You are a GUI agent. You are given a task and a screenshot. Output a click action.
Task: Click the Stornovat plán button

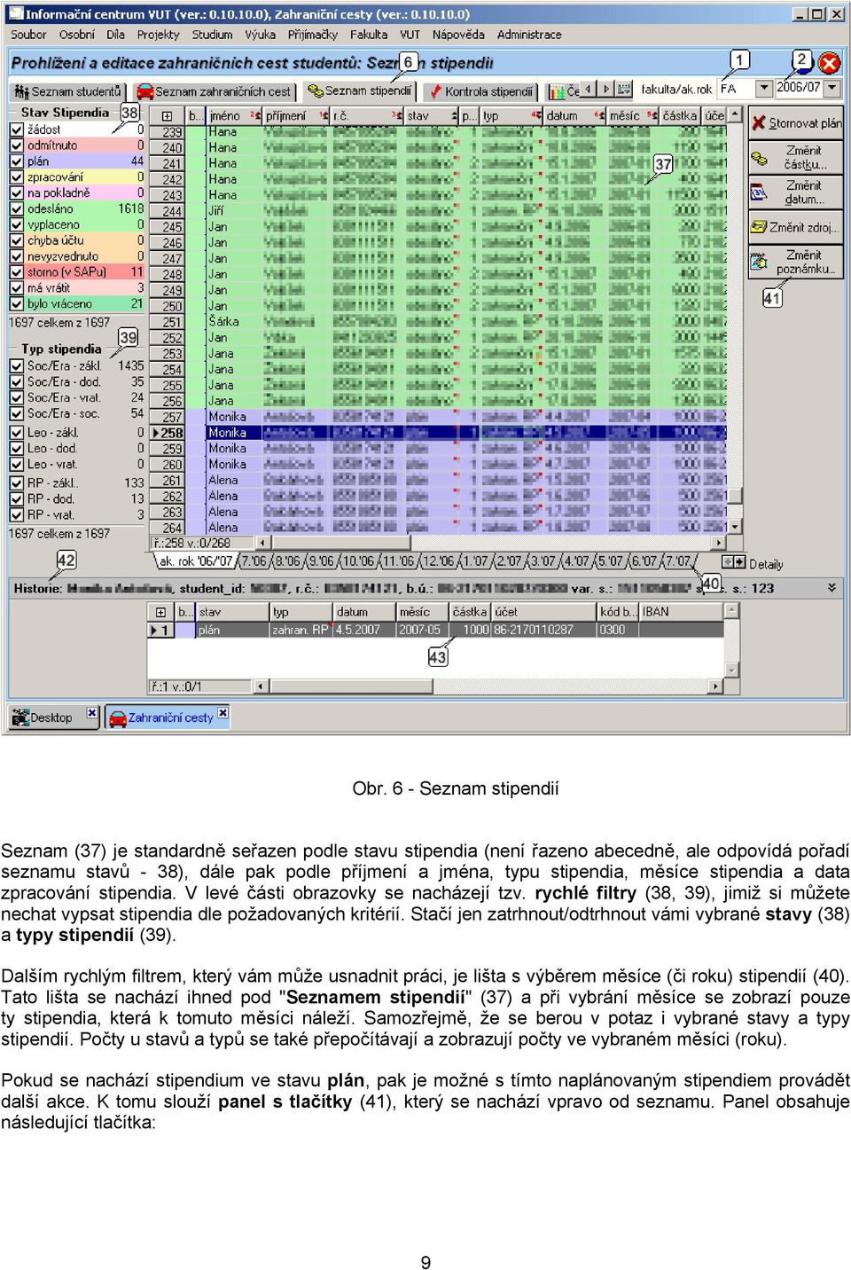click(795, 123)
